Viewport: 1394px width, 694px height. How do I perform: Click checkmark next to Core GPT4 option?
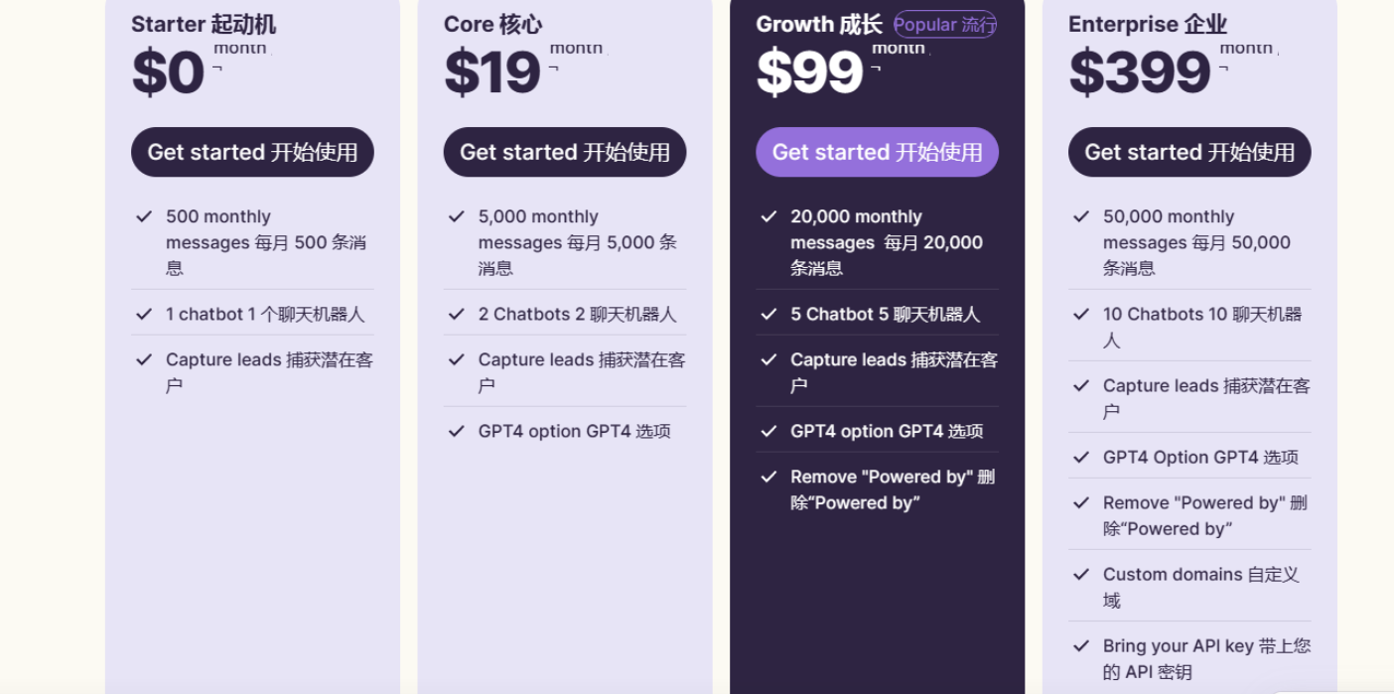click(457, 431)
